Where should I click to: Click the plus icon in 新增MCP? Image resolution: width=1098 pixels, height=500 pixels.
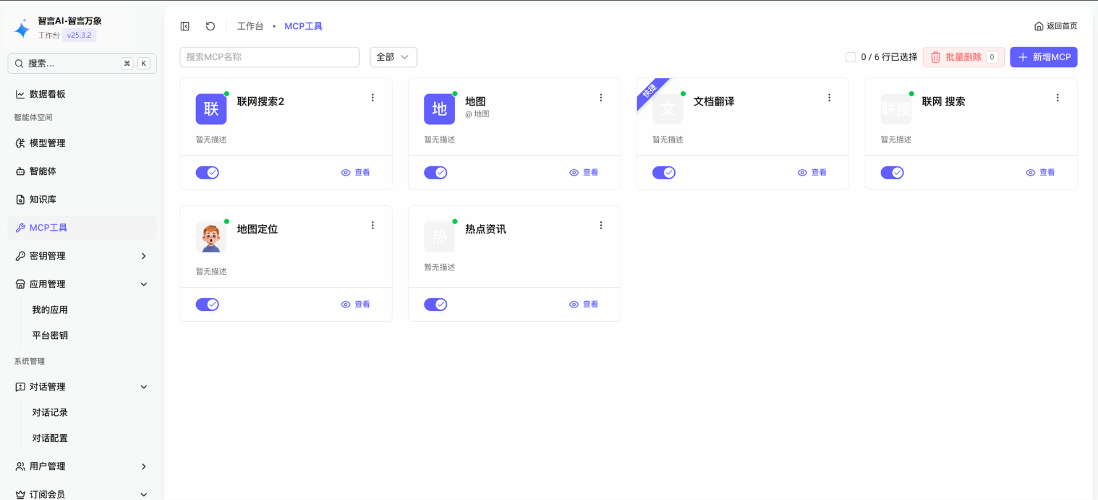point(1023,57)
